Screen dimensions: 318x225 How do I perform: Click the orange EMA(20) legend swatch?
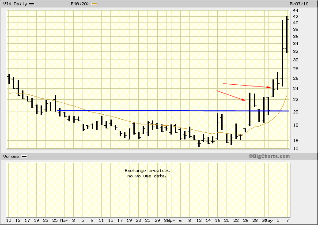[93, 4]
